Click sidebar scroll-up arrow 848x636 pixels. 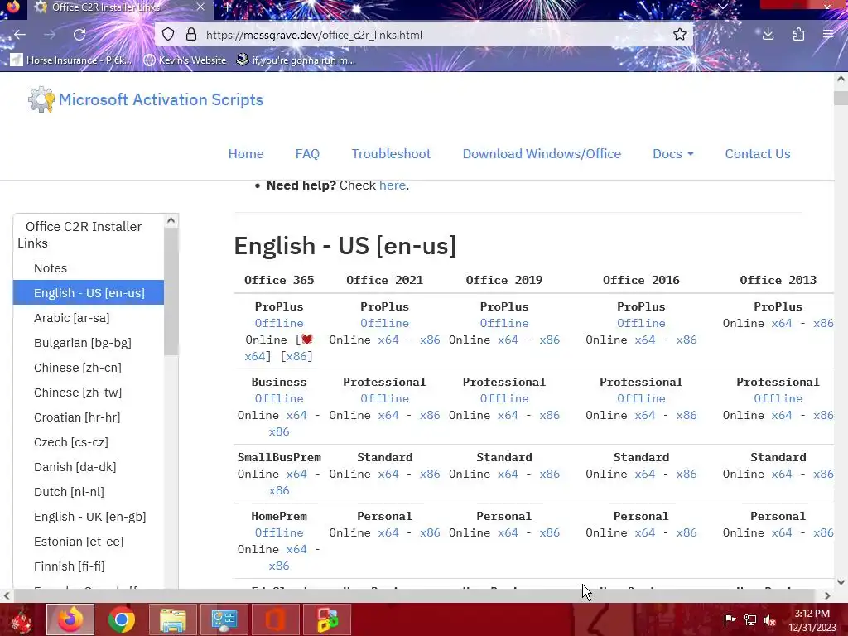tap(171, 220)
